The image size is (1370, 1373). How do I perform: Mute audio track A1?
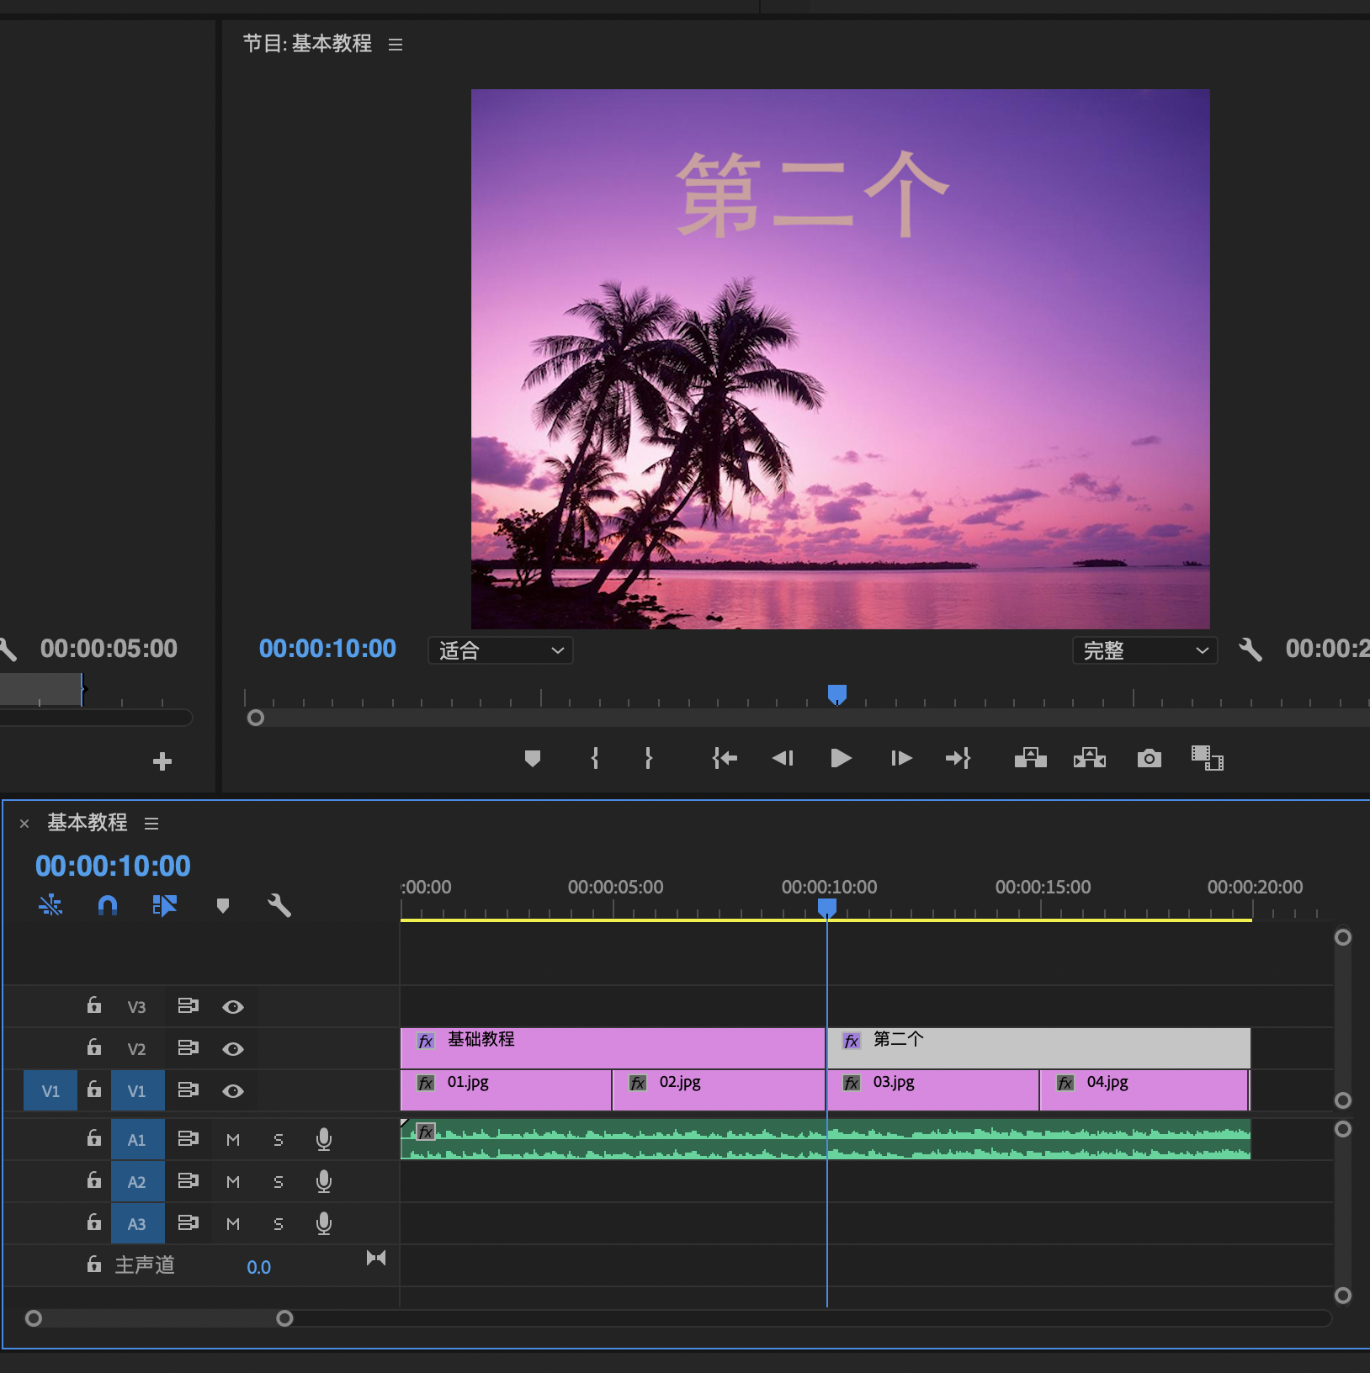point(233,1140)
